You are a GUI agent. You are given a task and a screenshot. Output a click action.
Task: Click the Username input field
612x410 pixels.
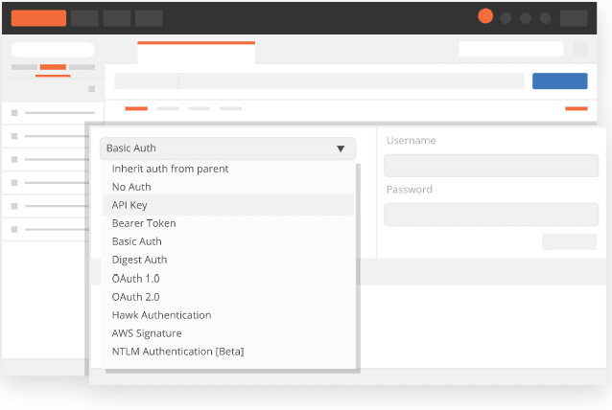pos(491,166)
